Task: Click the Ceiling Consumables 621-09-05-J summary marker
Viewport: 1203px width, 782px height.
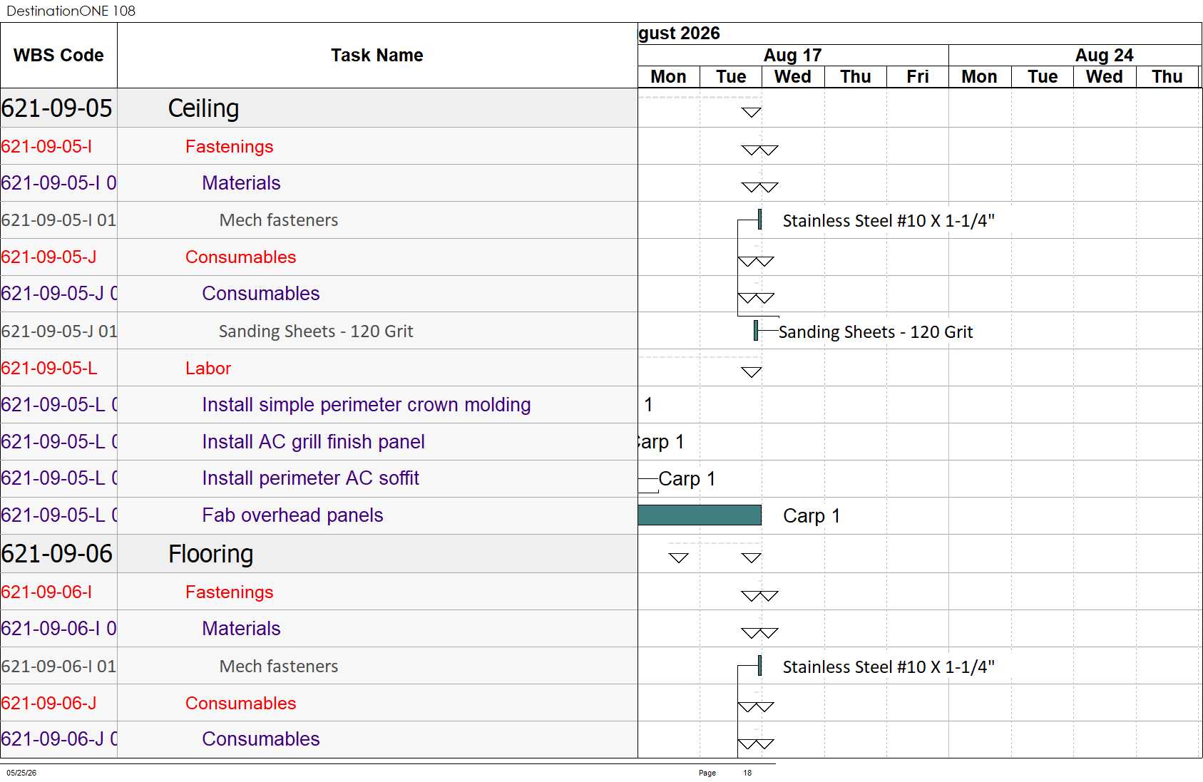Action: 756,262
